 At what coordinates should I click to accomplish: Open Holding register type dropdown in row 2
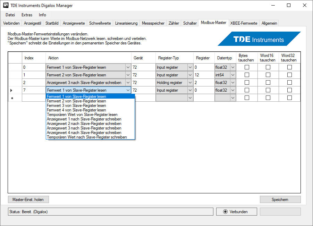[x=190, y=83]
